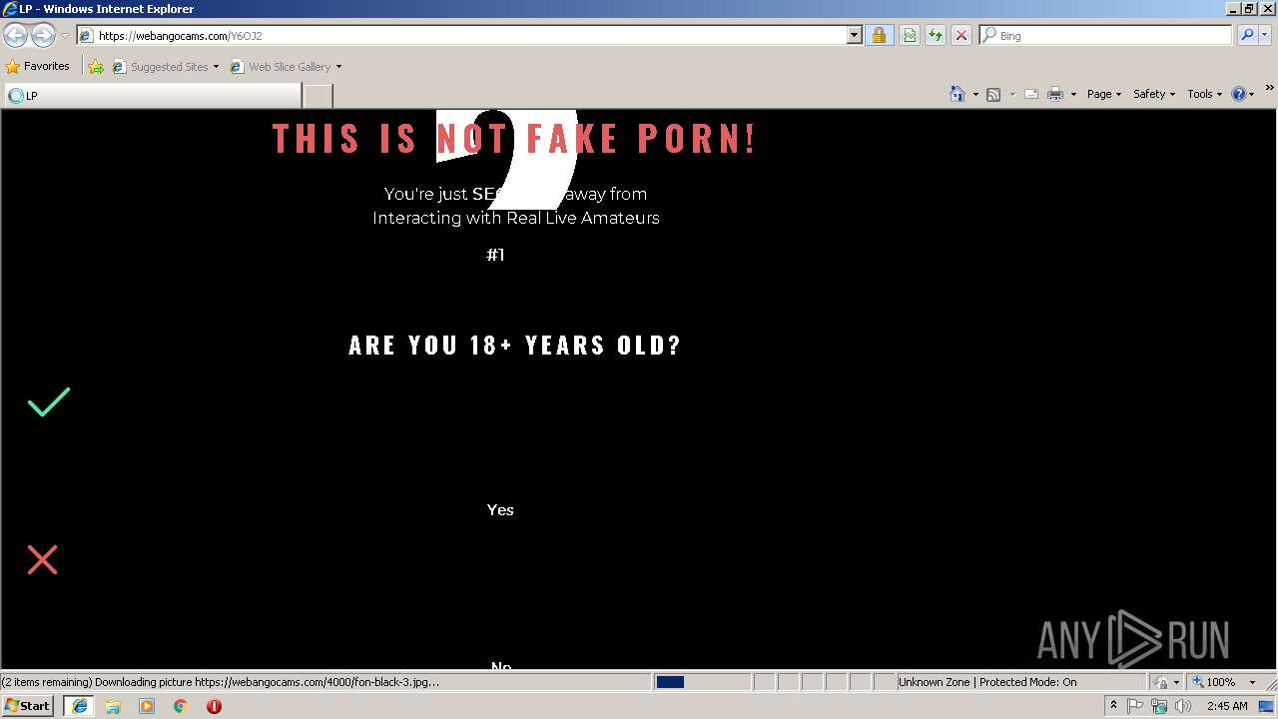
Task: Expand command bar overflow chevron
Action: (x=1269, y=89)
